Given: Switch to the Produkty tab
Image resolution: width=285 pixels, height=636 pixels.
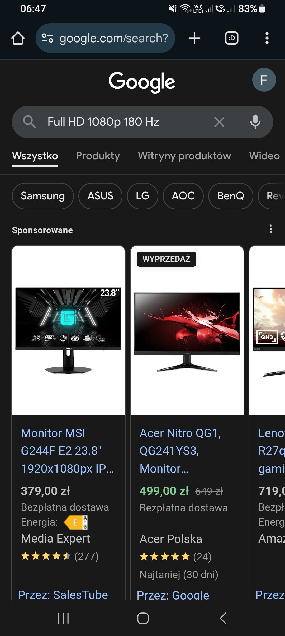Looking at the screenshot, I should tap(98, 156).
